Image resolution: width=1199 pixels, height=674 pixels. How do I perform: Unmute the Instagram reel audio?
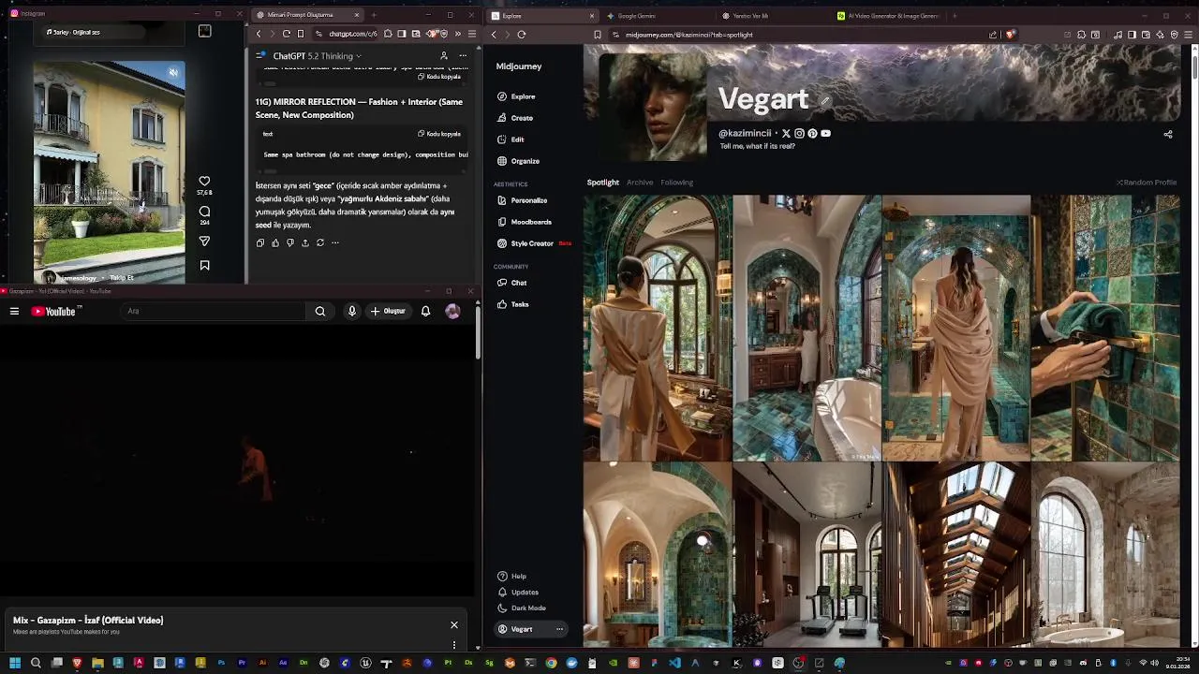pyautogui.click(x=173, y=73)
